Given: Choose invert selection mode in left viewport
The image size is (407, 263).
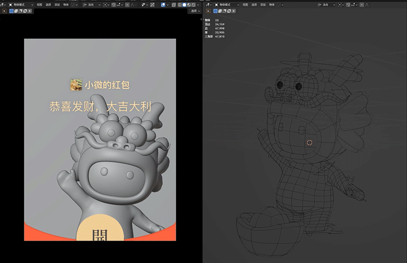Looking at the screenshot, I should 25,11.
